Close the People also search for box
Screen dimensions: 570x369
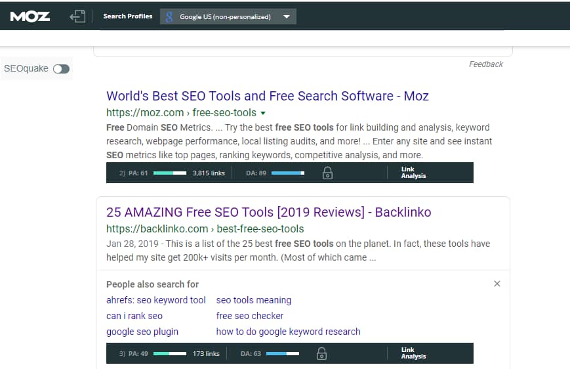(497, 284)
